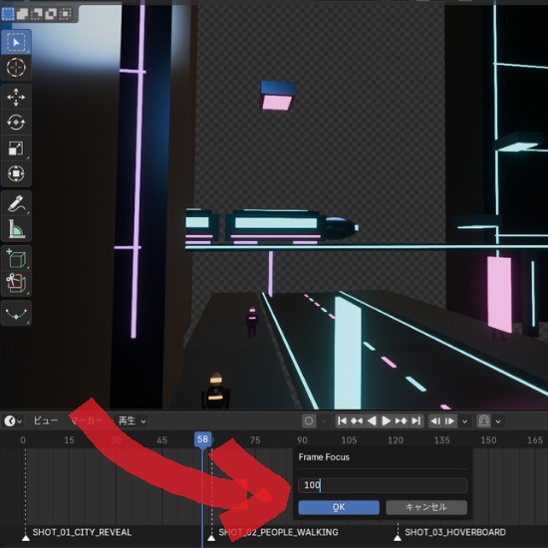Confirm Frame Focus with OK
This screenshot has width=548, height=548.
click(x=339, y=507)
